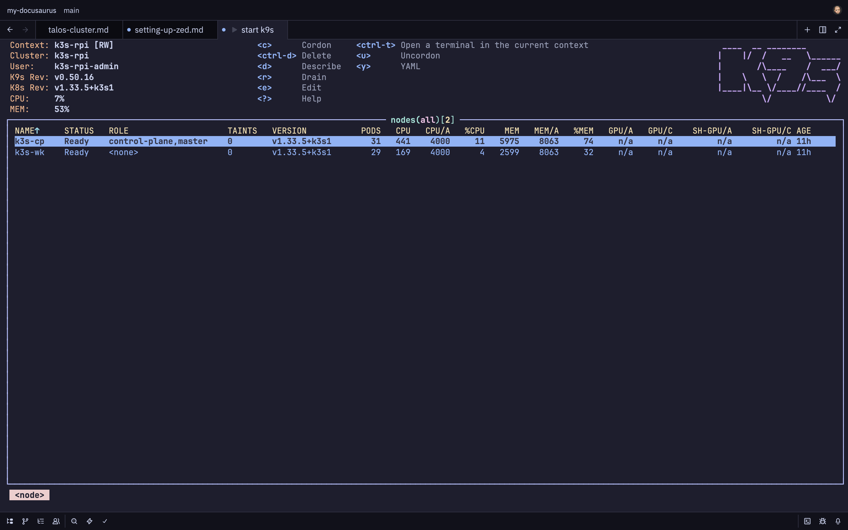Click the plus new tab icon
The image size is (848, 530).
click(807, 30)
